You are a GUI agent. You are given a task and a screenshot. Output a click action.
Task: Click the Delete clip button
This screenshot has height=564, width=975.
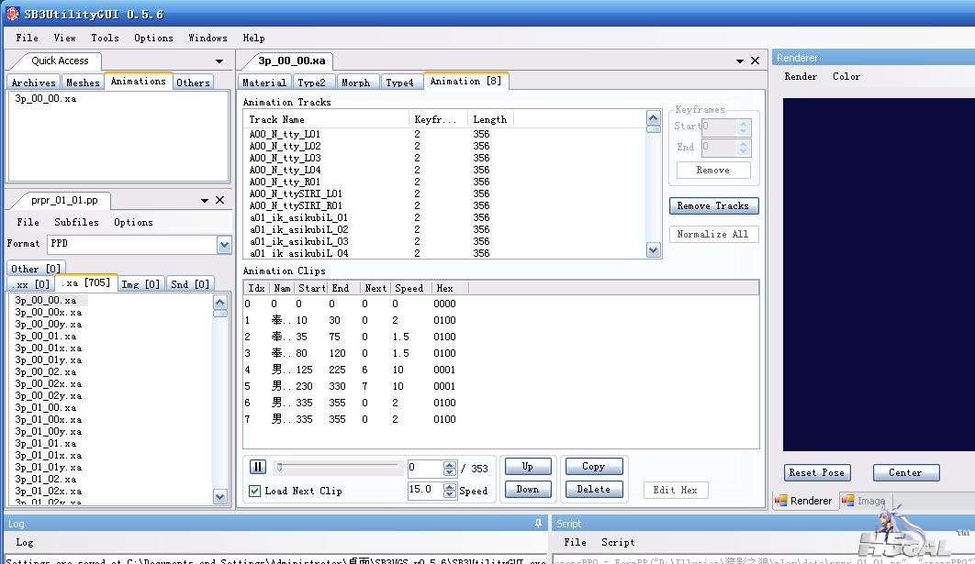pos(593,490)
